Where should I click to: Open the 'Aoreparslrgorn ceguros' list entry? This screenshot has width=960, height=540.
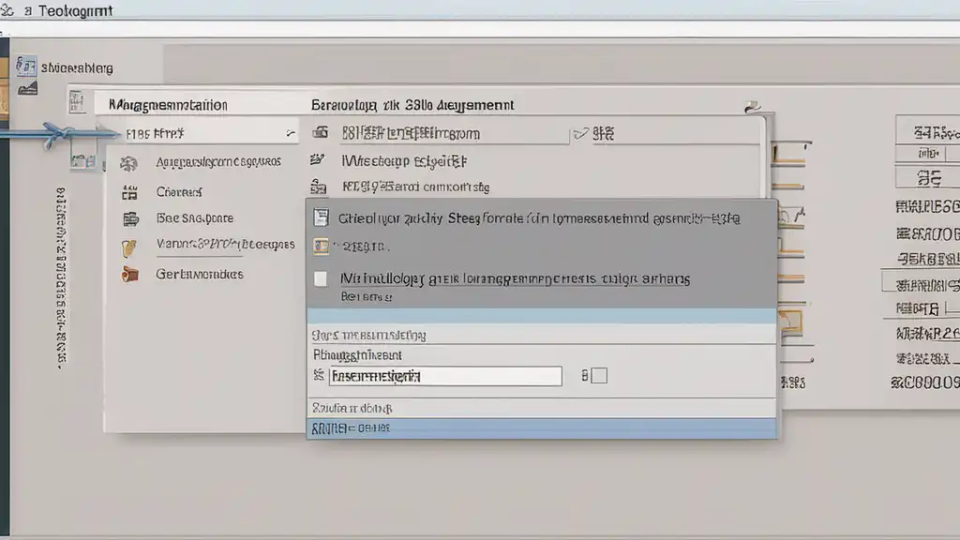click(x=218, y=161)
